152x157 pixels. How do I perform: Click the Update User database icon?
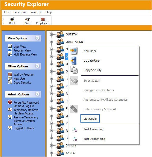coord(74,61)
